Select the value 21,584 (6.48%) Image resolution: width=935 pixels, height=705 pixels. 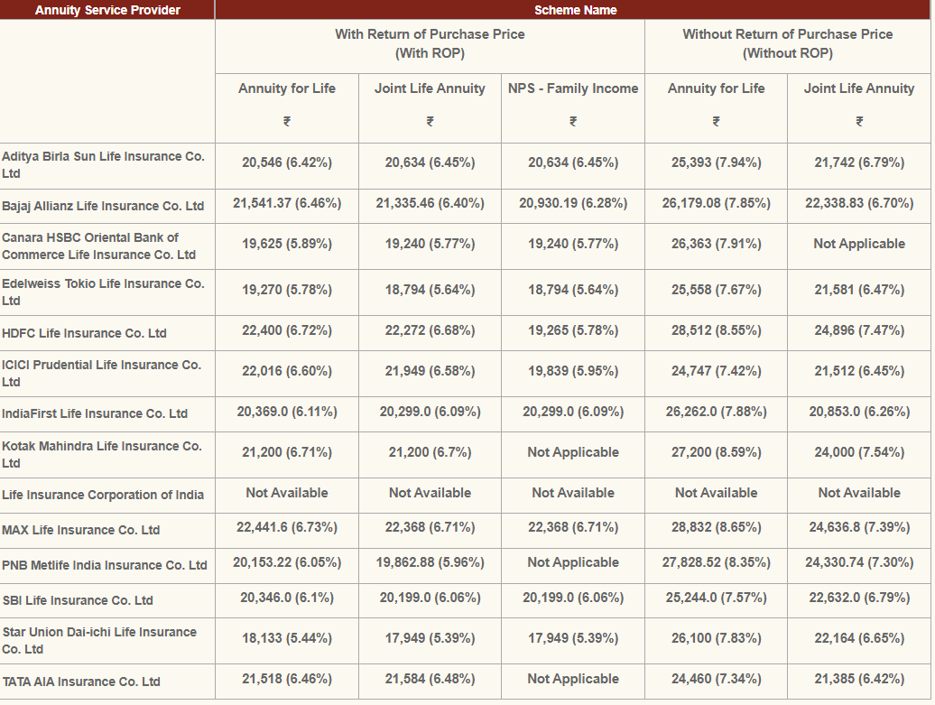[430, 678]
